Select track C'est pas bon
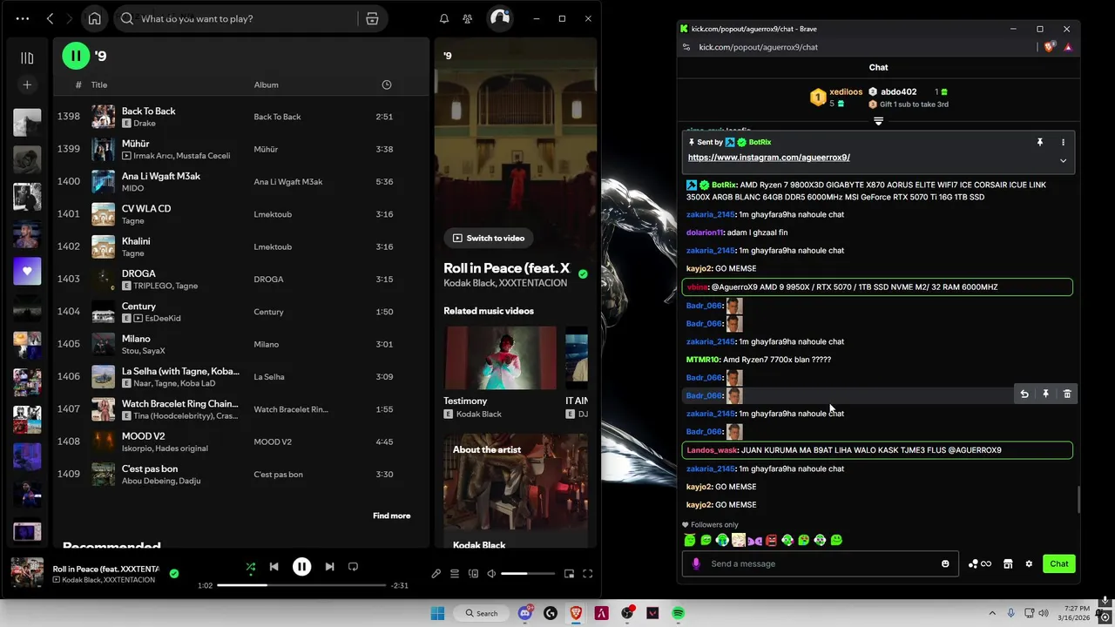This screenshot has width=1115, height=627. point(241,474)
